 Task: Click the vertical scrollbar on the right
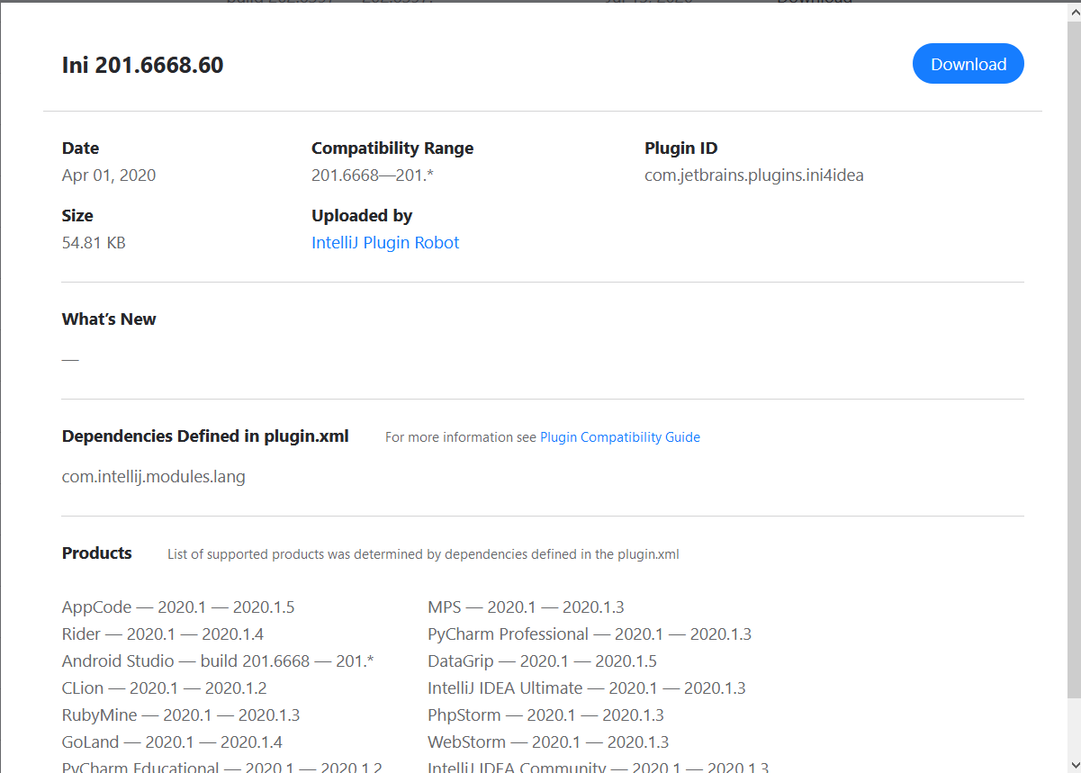(1074, 360)
